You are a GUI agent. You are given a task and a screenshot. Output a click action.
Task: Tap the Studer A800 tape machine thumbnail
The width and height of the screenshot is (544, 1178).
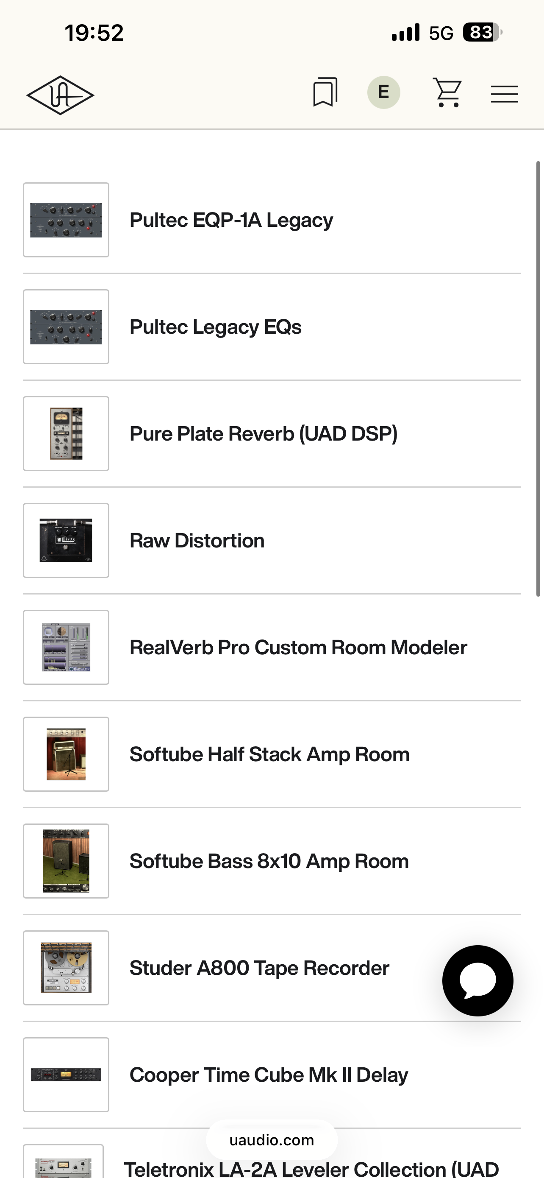coord(66,968)
